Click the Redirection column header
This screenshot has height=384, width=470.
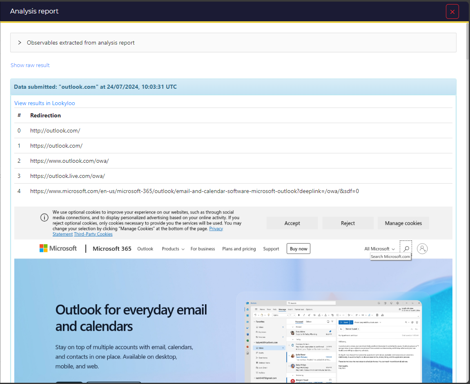tap(45, 115)
